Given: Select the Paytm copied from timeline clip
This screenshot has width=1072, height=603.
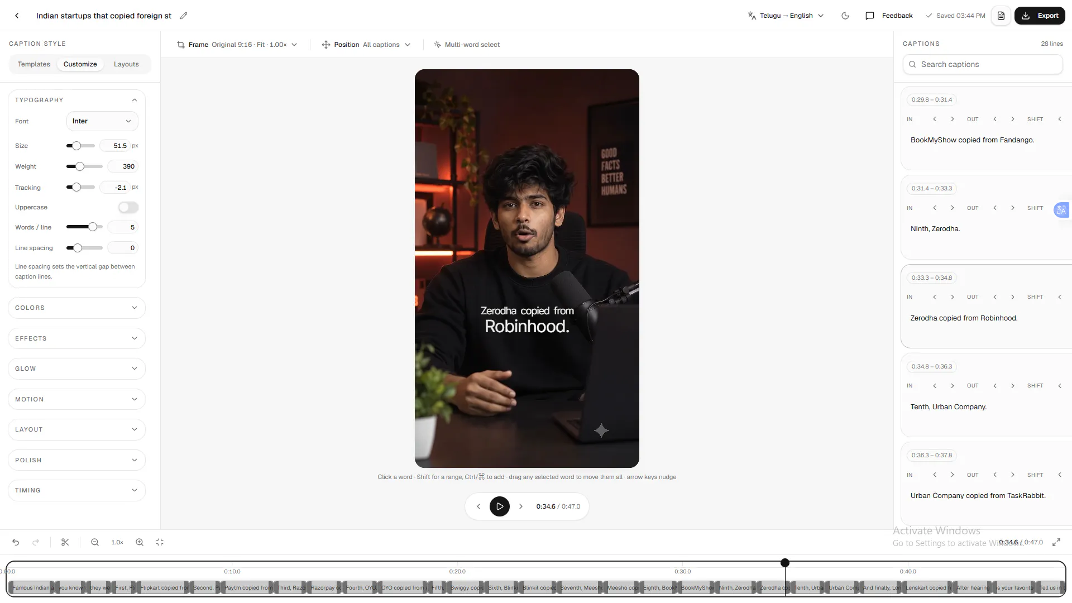Looking at the screenshot, I should click(x=247, y=588).
